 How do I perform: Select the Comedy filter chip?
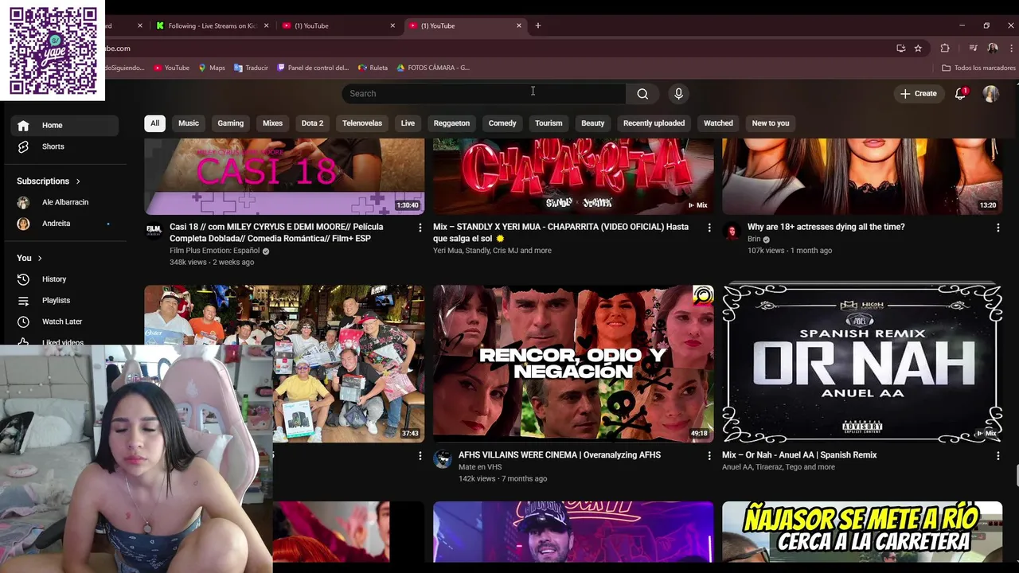tap(502, 123)
